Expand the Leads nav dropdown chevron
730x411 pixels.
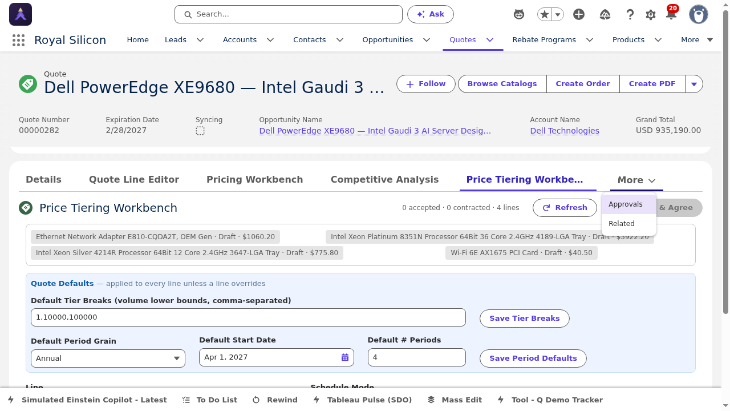200,40
